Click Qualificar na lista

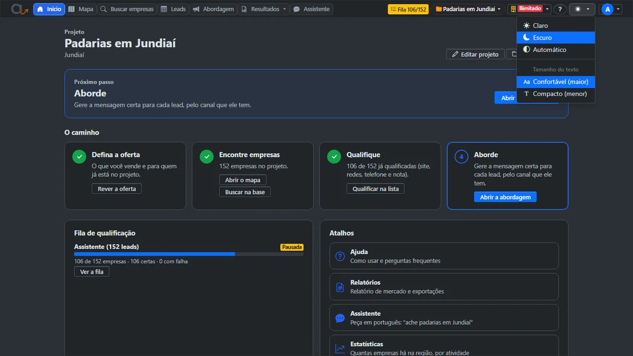(x=375, y=188)
